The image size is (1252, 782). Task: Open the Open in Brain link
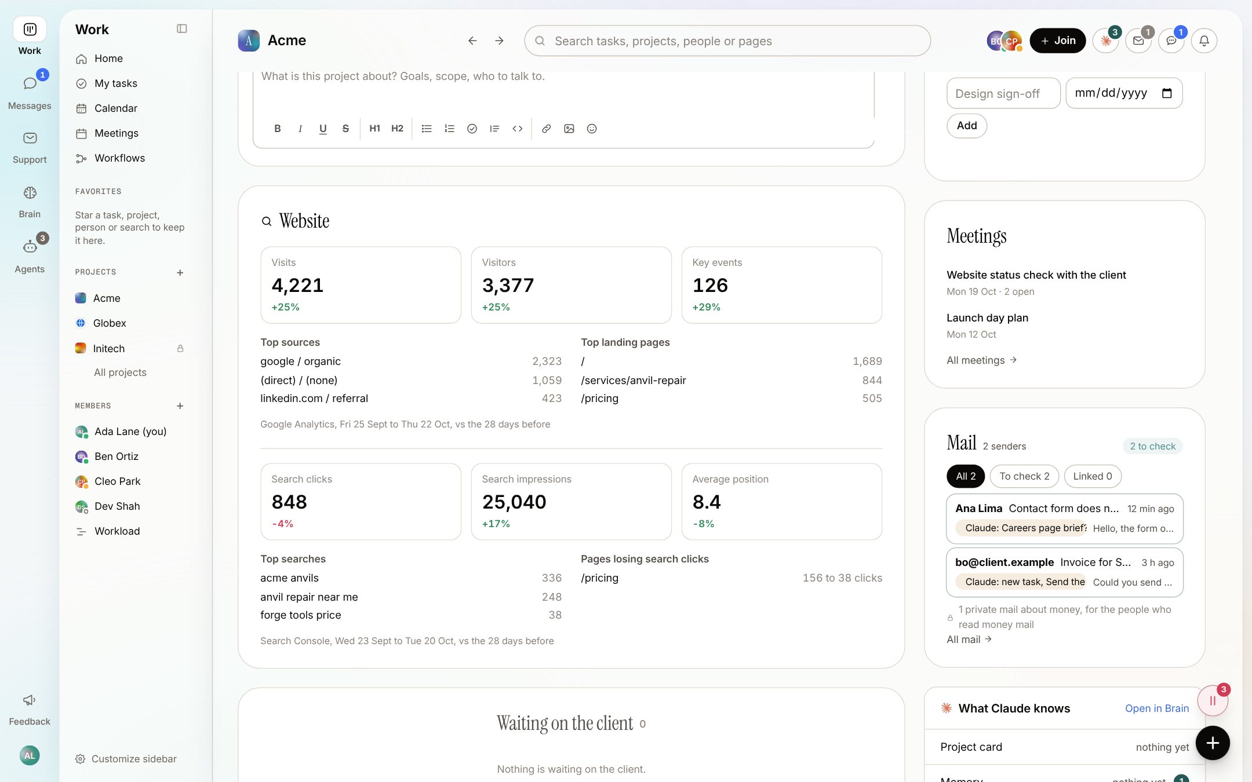1157,708
